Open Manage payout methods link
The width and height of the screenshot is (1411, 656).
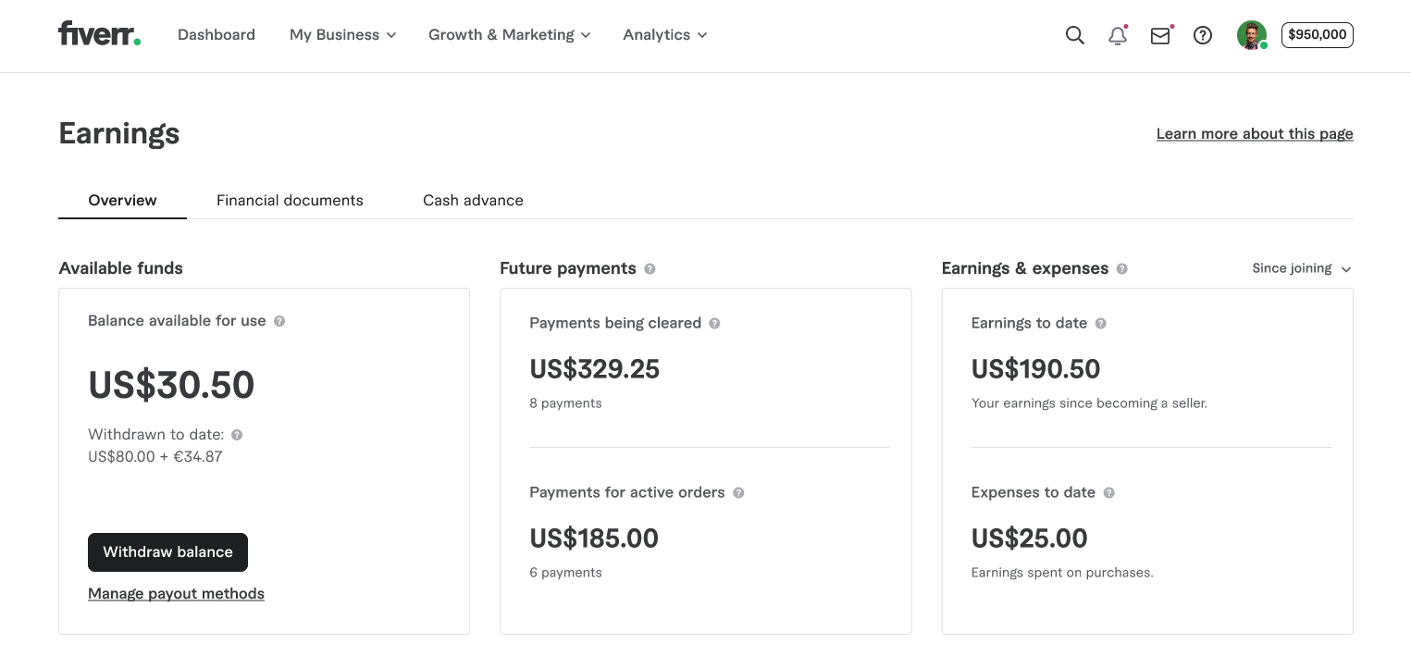[x=176, y=594]
